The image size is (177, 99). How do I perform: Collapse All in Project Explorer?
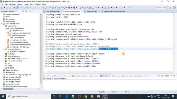pos(23,11)
